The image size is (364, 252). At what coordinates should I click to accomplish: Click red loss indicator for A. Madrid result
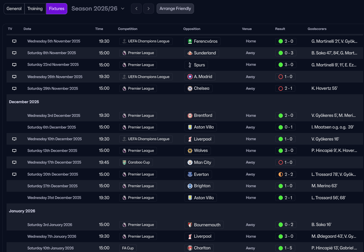coord(280,77)
